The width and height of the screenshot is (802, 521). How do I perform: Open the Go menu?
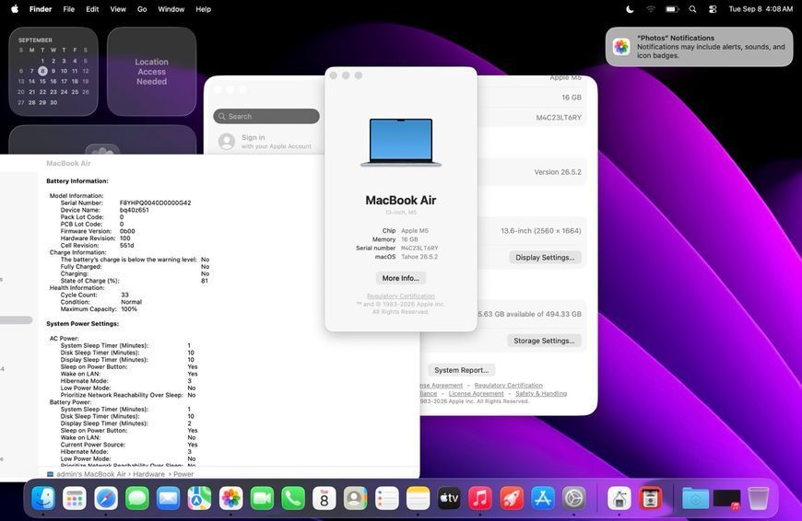pyautogui.click(x=142, y=9)
